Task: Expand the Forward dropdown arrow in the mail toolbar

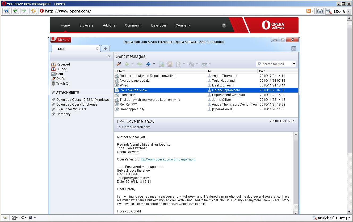Action: coord(154,64)
